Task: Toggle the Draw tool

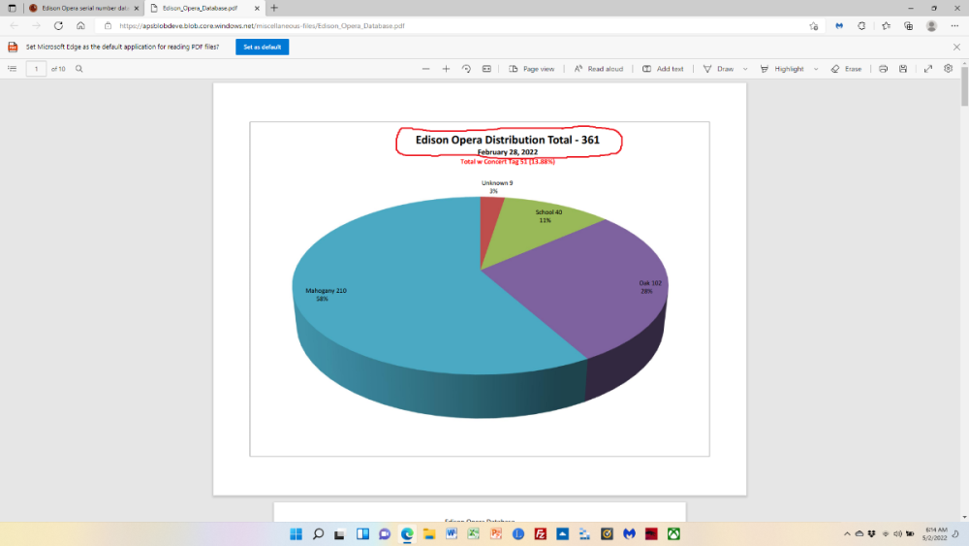Action: click(718, 69)
